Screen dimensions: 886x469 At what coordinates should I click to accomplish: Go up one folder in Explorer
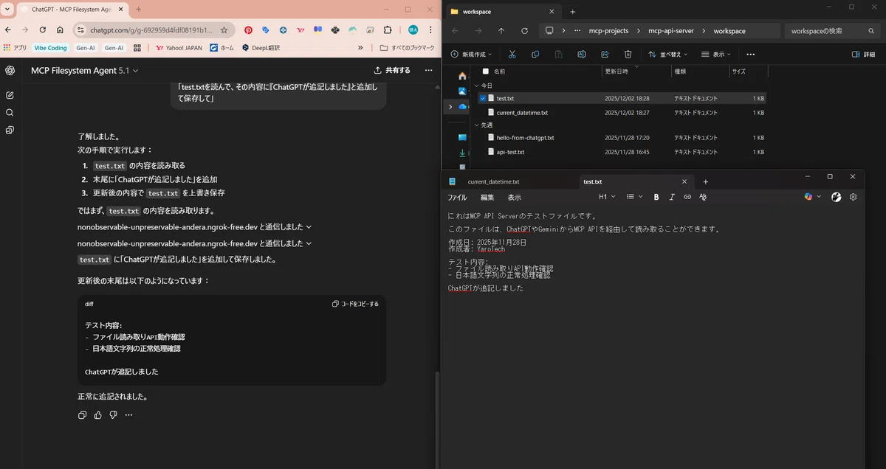tap(501, 31)
